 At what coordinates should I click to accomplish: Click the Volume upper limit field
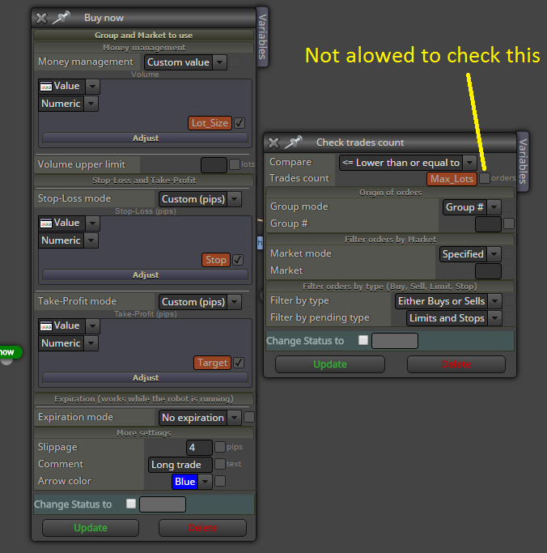pos(214,165)
